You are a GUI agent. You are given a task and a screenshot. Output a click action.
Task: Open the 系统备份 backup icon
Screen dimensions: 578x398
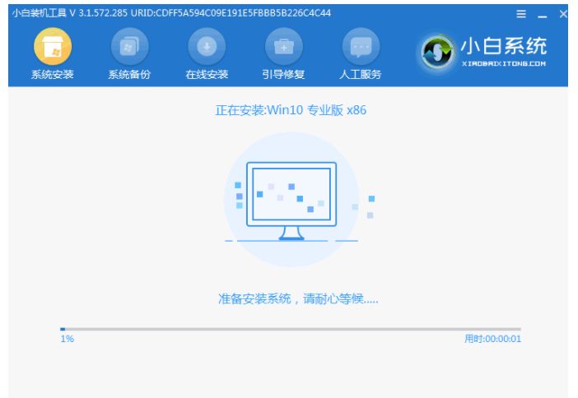(x=129, y=47)
